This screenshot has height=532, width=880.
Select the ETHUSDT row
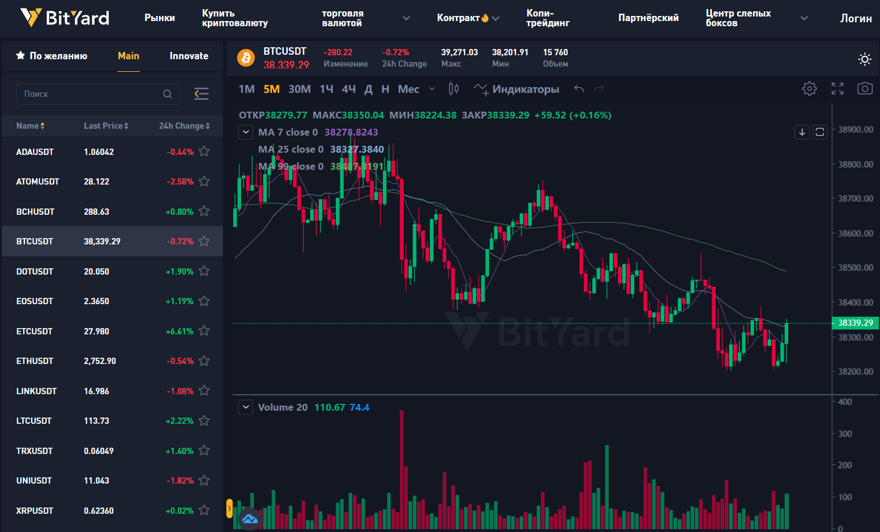coord(112,361)
